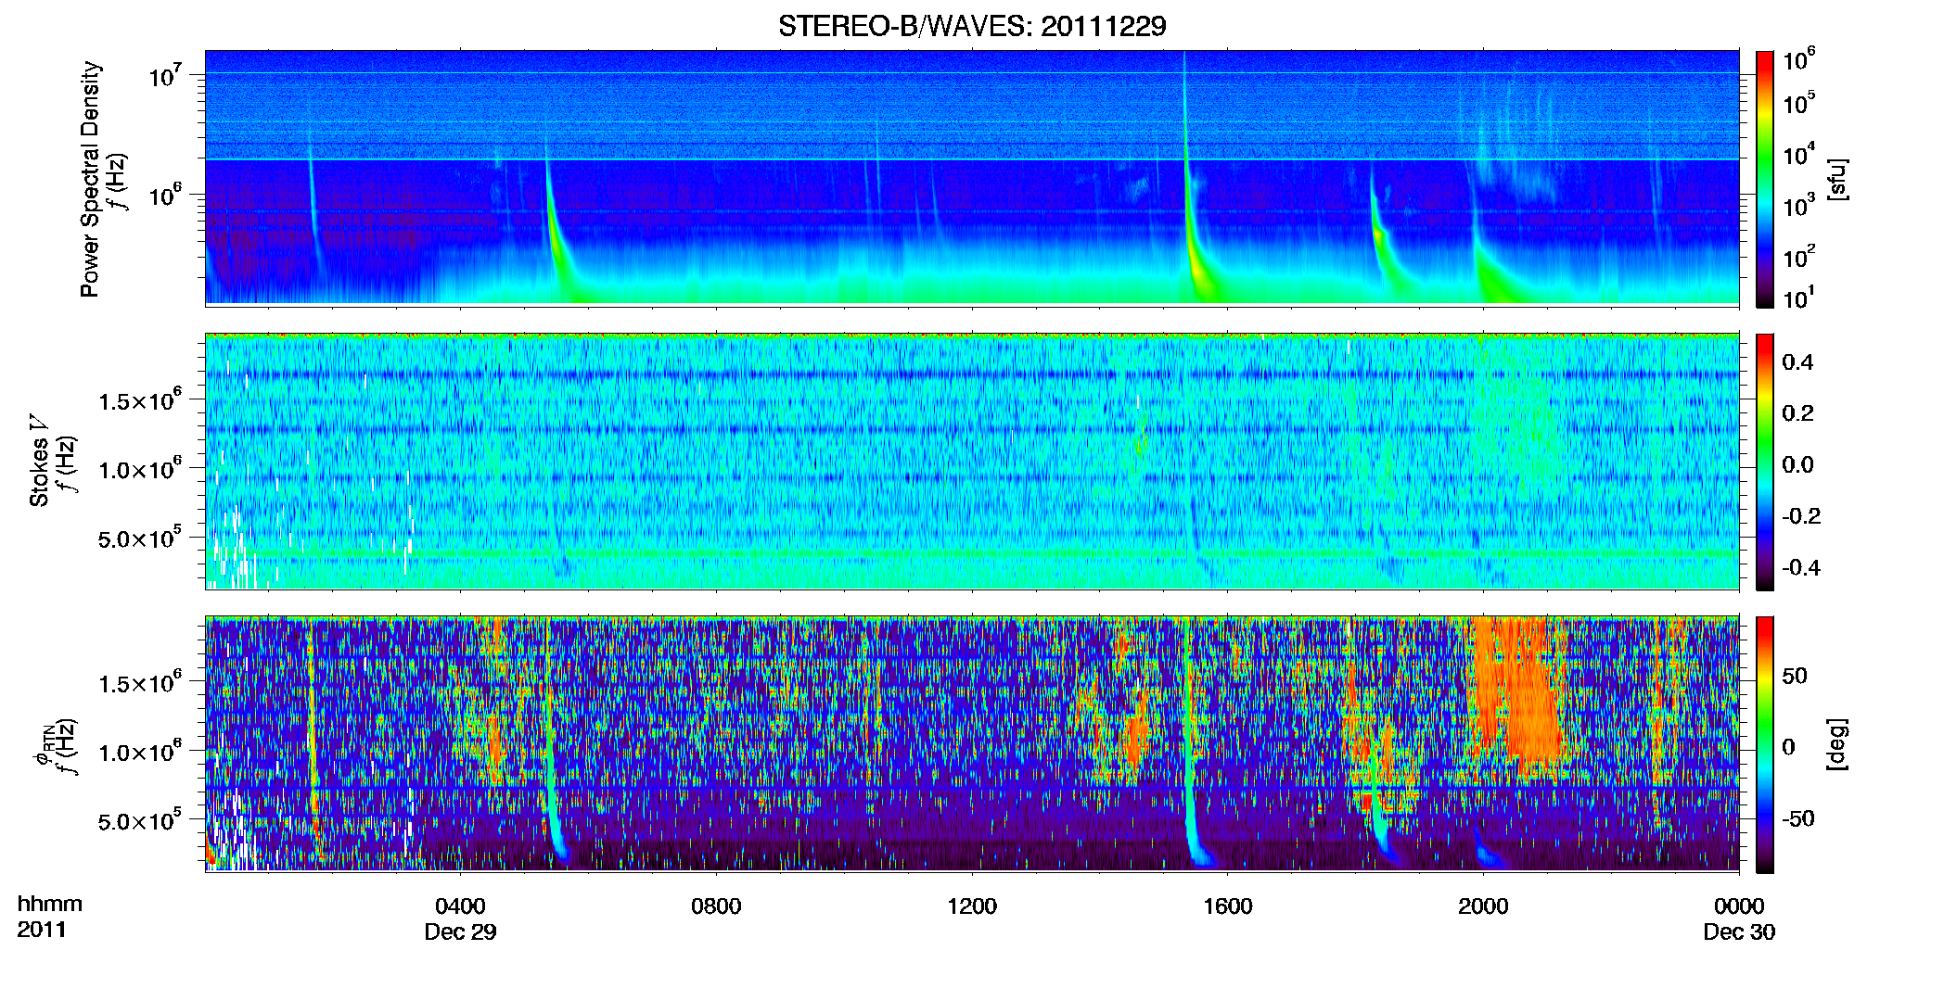Viewport: 1944px width, 1001px height.
Task: Click the φRTN degrees color bar
Action: [1764, 744]
